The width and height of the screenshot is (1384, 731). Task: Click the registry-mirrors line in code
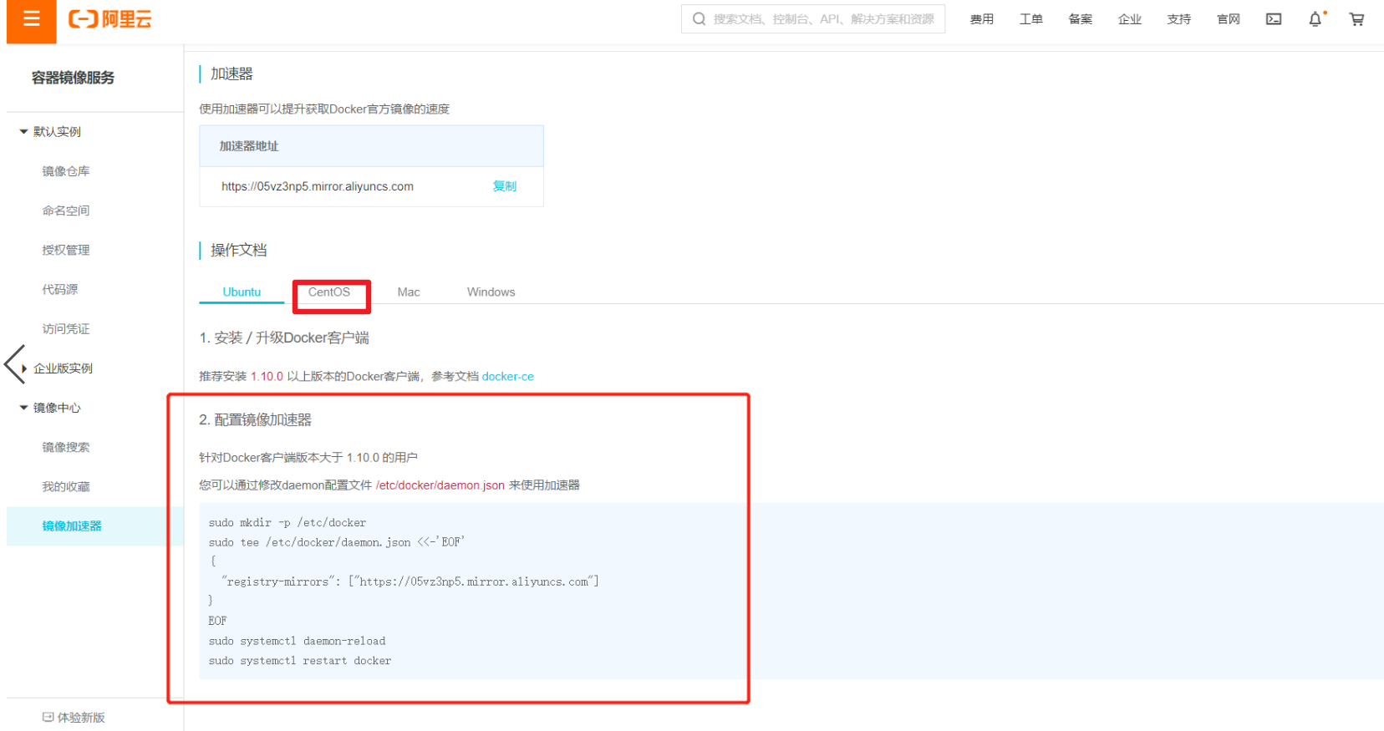(x=410, y=581)
